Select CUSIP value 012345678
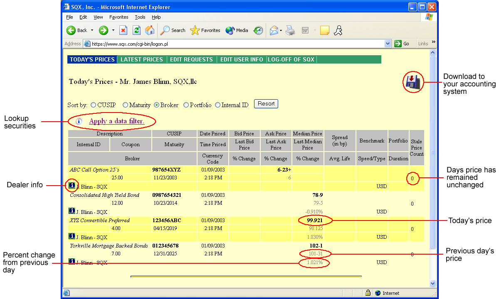The width and height of the screenshot is (499, 299). click(x=166, y=246)
